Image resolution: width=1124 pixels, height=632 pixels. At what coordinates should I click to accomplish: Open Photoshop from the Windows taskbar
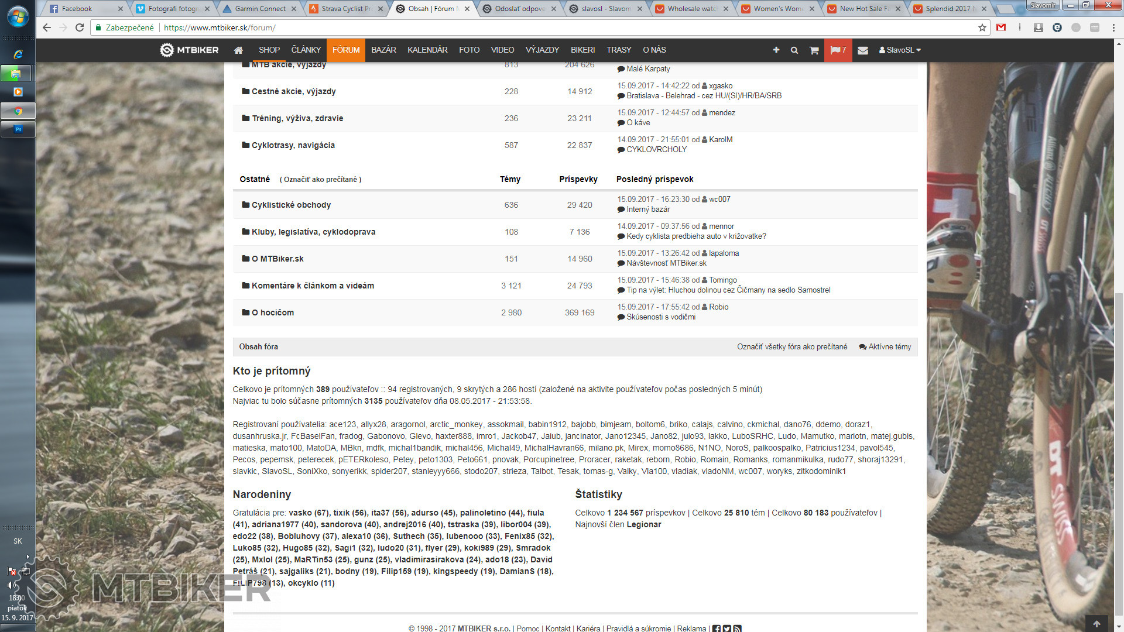click(18, 129)
